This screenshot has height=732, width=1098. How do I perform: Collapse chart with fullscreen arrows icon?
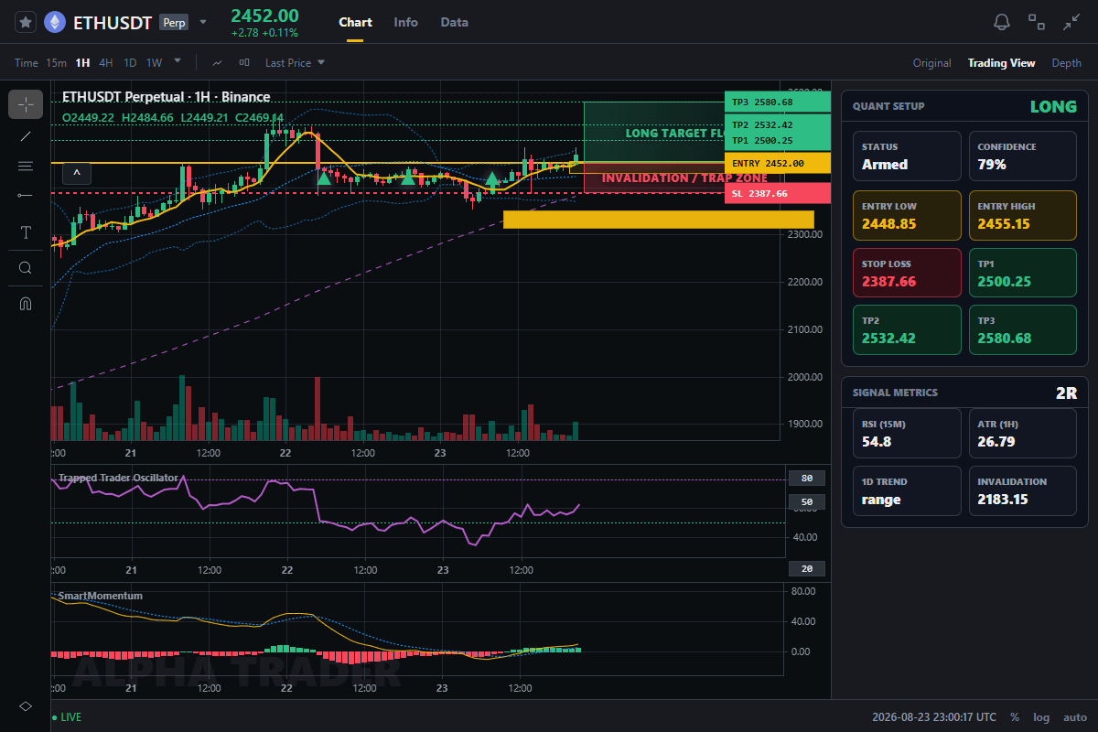coord(1071,22)
